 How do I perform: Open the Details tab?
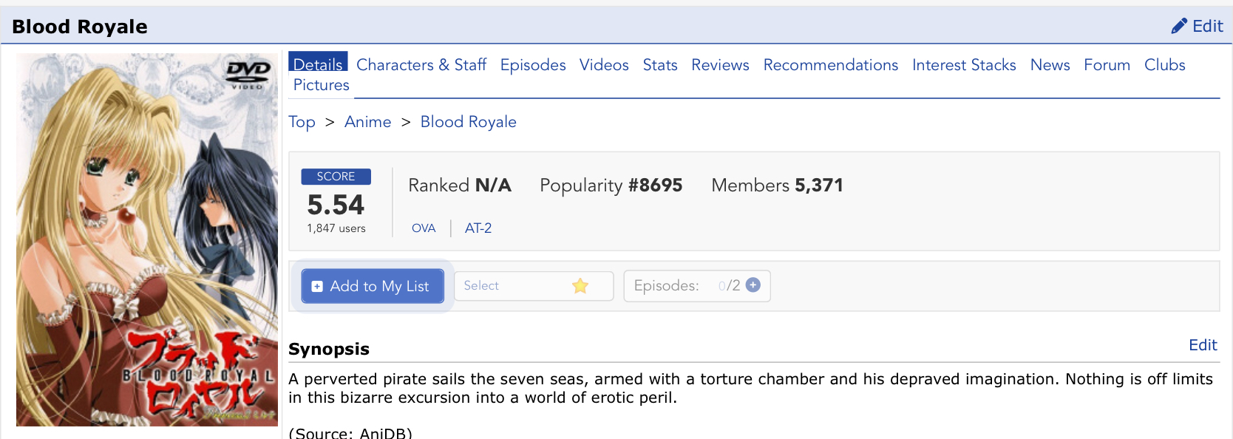(318, 64)
